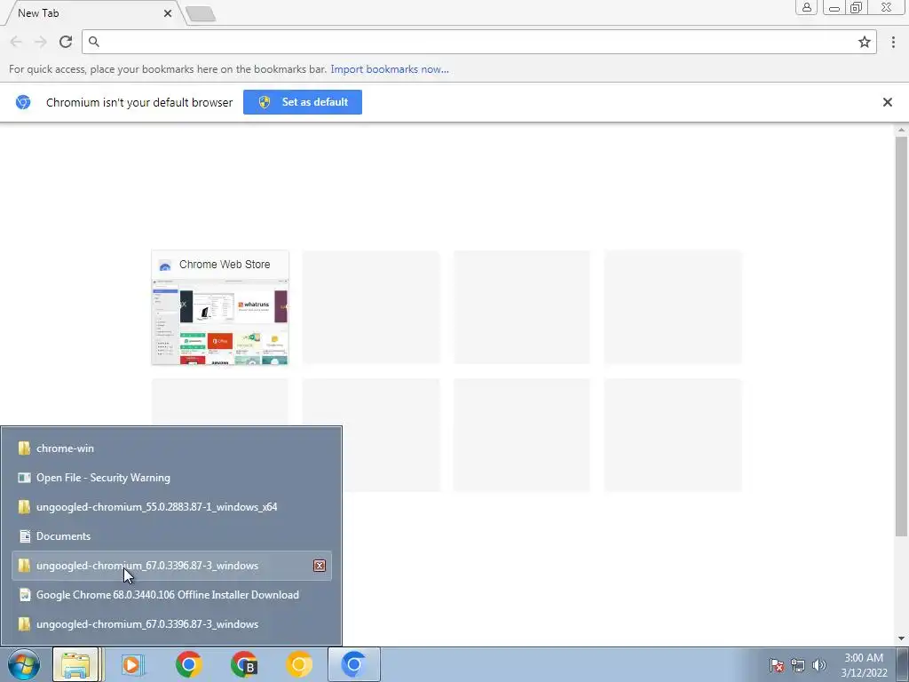Viewport: 909px width, 682px height.
Task: Open the volume speaker tray icon
Action: click(819, 665)
